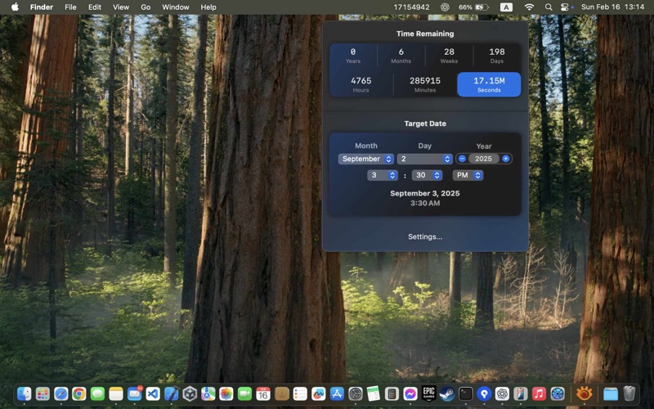Open the App Store from the Dock
Viewport: 654px width, 409px height.
coord(337,393)
